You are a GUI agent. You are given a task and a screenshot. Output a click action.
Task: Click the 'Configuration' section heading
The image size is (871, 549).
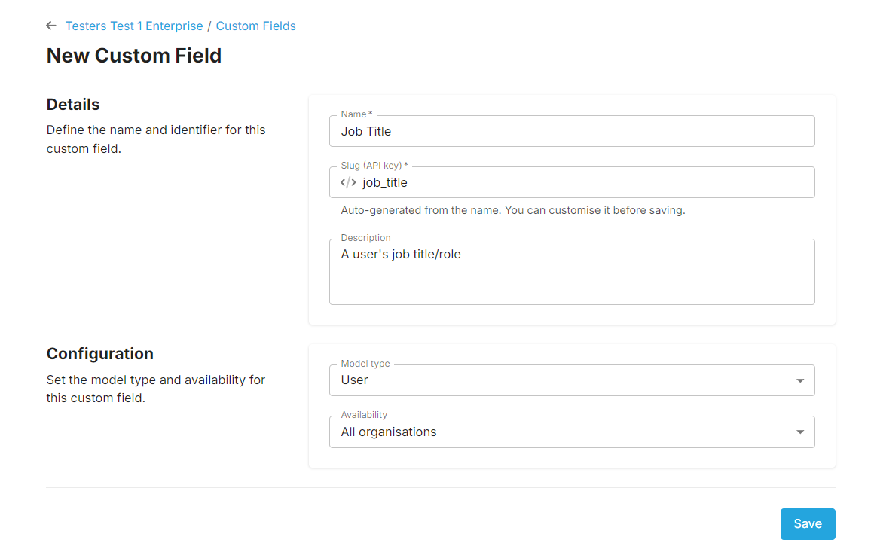[100, 354]
